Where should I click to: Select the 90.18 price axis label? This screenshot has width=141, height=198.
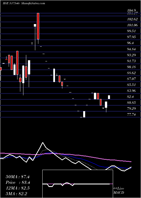tap(131, 67)
